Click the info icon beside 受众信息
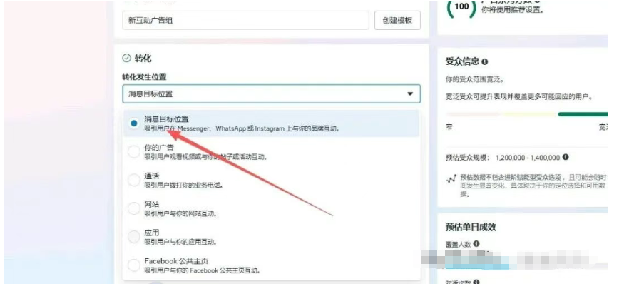This screenshot has height=284, width=634. click(x=485, y=62)
